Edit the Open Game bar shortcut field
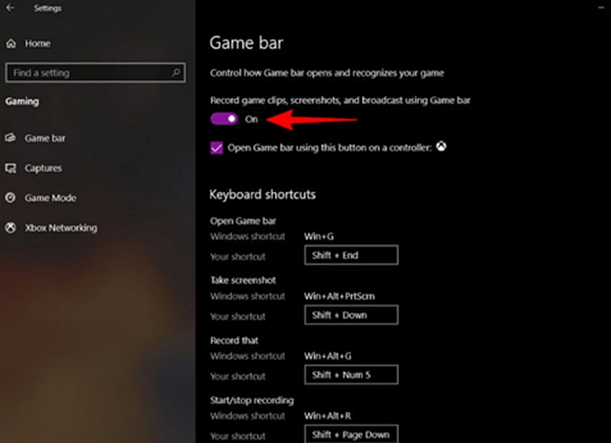The height and width of the screenshot is (443, 611). point(351,255)
